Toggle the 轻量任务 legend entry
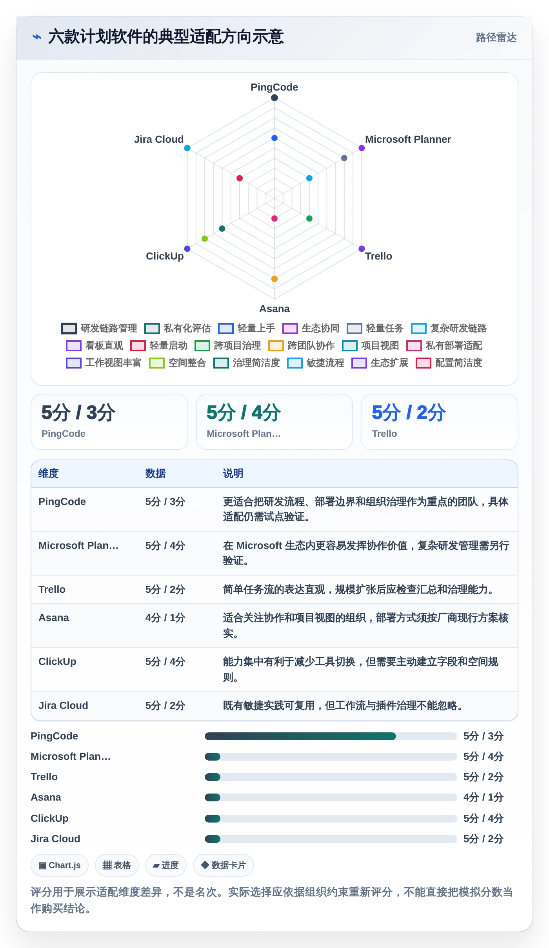Image resolution: width=549 pixels, height=948 pixels. coord(375,328)
